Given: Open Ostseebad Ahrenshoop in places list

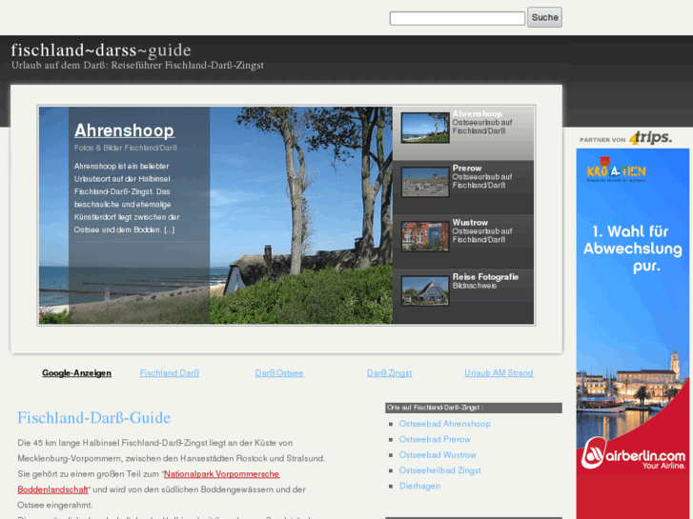Looking at the screenshot, I should pyautogui.click(x=444, y=424).
